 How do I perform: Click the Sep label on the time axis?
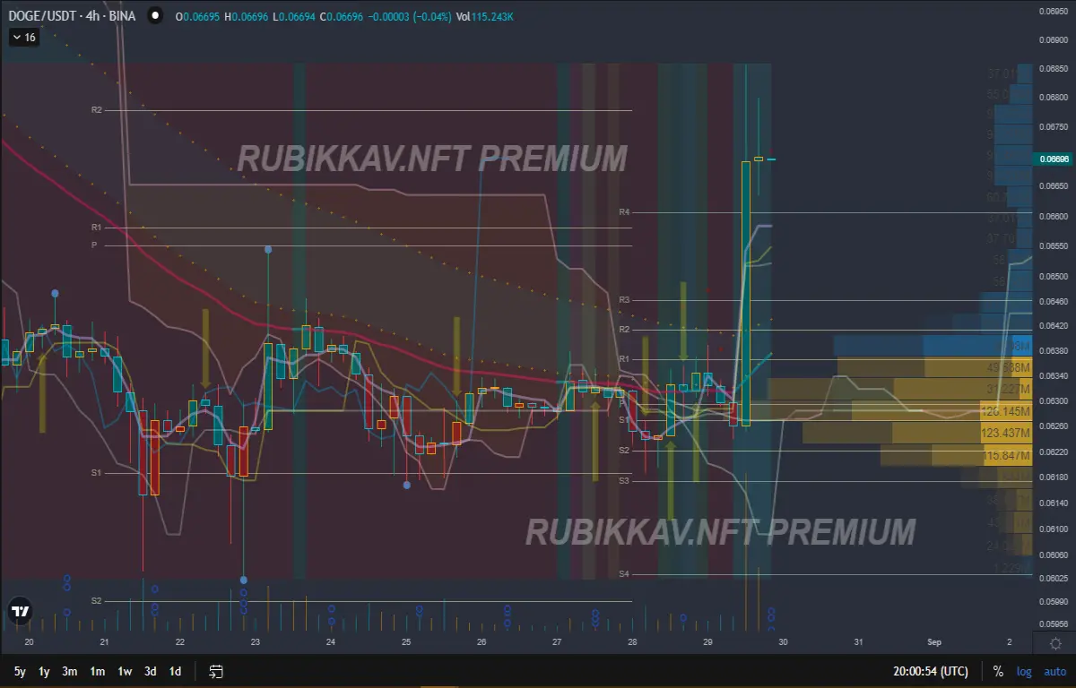(933, 642)
